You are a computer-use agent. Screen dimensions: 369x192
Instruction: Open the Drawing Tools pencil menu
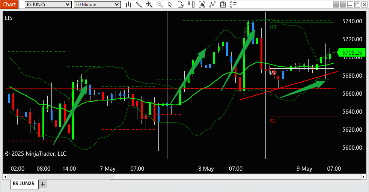(139, 4)
